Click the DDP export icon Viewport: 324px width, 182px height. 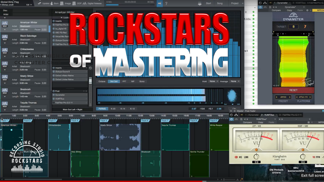tap(74, 3)
